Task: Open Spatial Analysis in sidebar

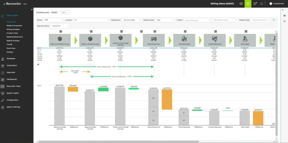Action: point(13,41)
